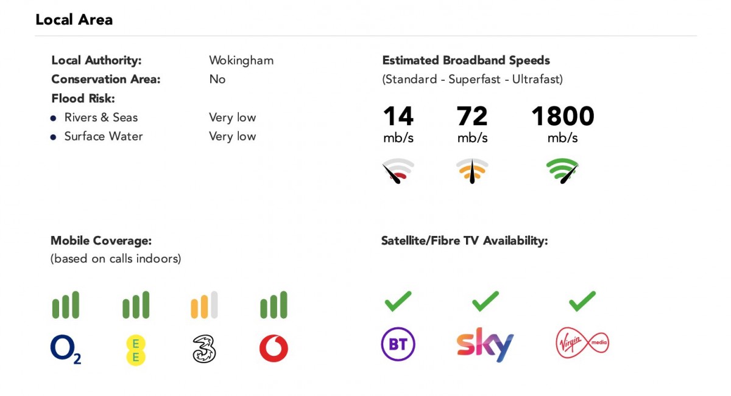This screenshot has width=731, height=396.
Task: Click the Three orange signal bars
Action: tap(204, 305)
